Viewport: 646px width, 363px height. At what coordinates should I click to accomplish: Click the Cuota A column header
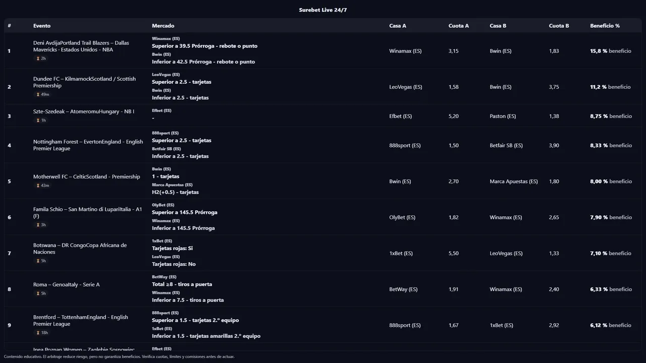[458, 26]
